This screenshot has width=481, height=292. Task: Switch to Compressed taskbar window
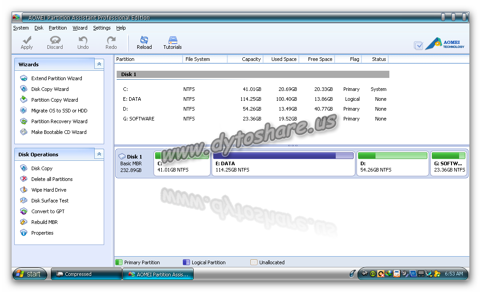point(86,274)
